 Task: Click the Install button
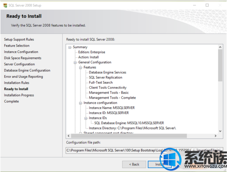[x=159, y=164]
